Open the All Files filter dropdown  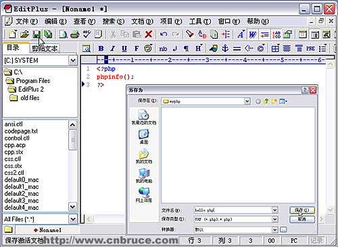point(73,219)
